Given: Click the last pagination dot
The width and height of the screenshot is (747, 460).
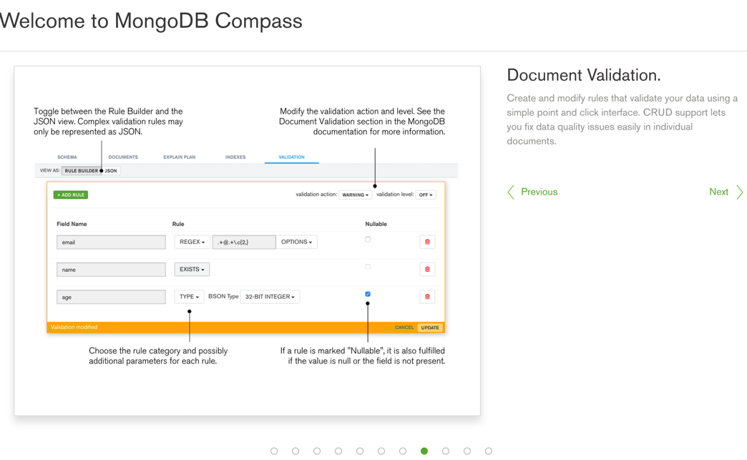Looking at the screenshot, I should point(489,451).
